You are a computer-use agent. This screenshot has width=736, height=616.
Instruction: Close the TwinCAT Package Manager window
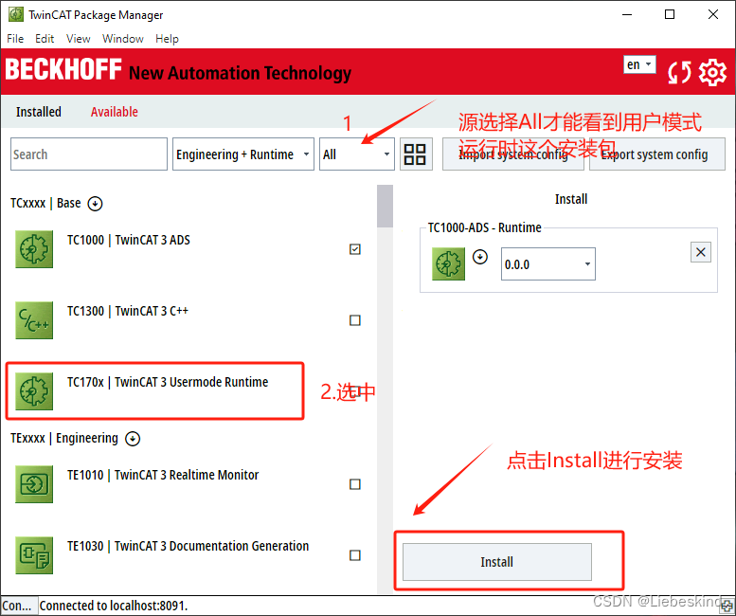point(713,14)
